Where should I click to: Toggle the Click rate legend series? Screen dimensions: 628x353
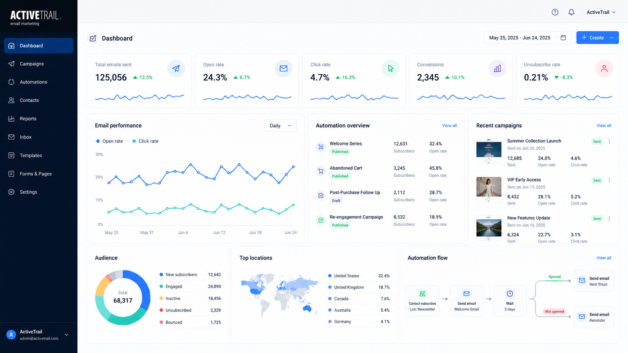click(x=145, y=141)
